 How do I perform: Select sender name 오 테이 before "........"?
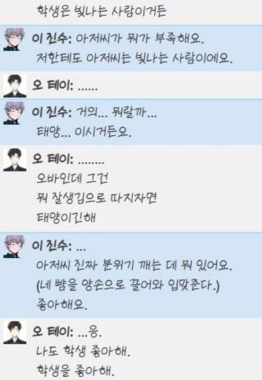click(x=53, y=159)
